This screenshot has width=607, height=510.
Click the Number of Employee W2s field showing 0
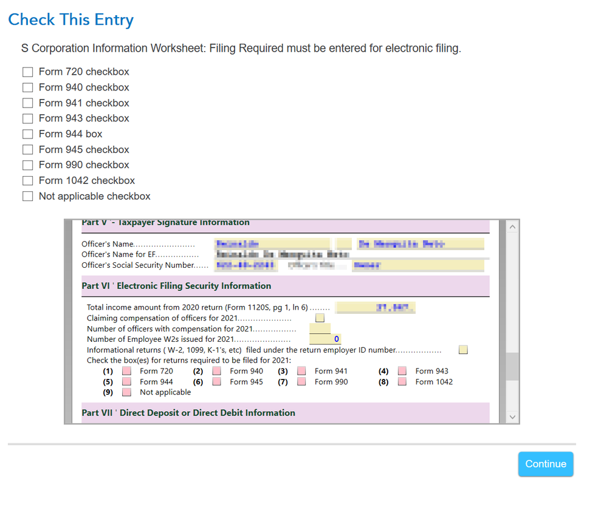(x=325, y=339)
